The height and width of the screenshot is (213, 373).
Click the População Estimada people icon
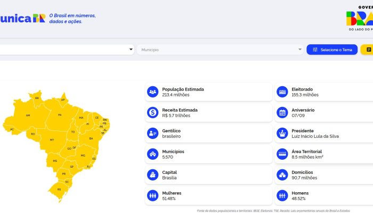pyautogui.click(x=153, y=92)
